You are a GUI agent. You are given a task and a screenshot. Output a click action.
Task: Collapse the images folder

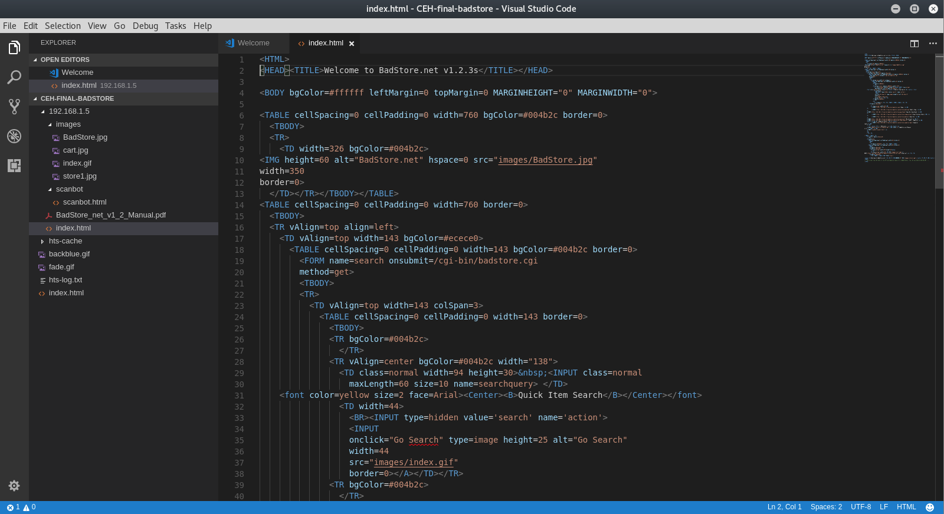[x=50, y=124]
